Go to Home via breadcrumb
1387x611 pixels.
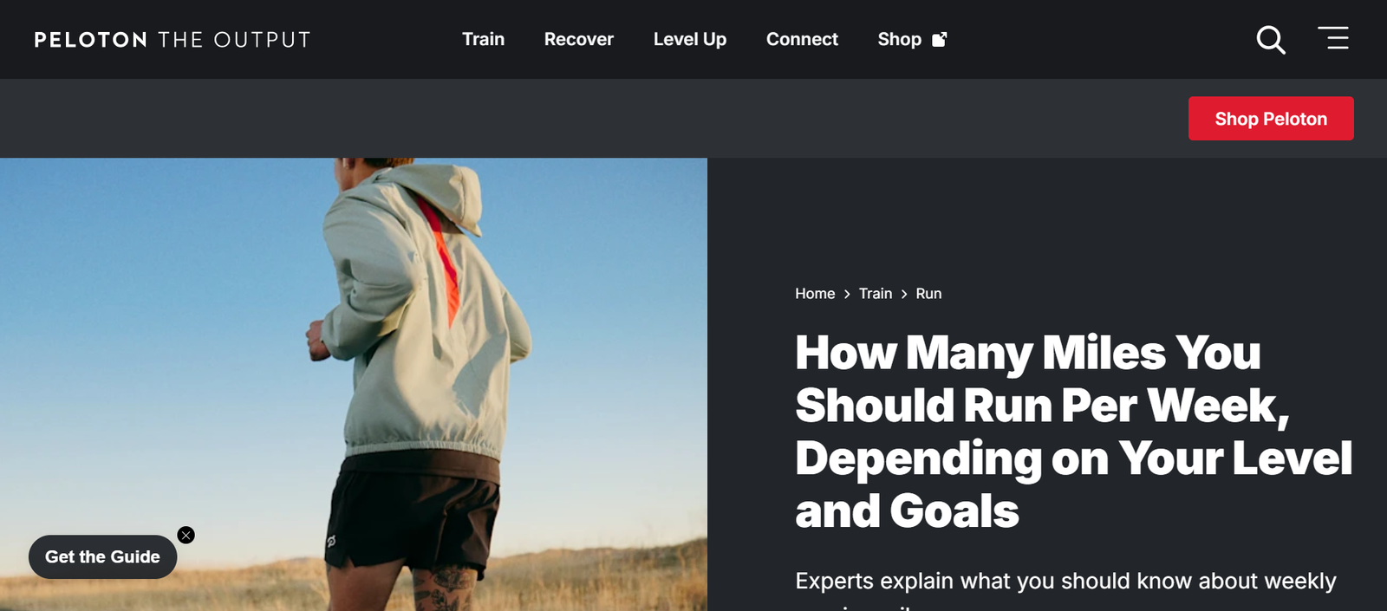coord(815,294)
